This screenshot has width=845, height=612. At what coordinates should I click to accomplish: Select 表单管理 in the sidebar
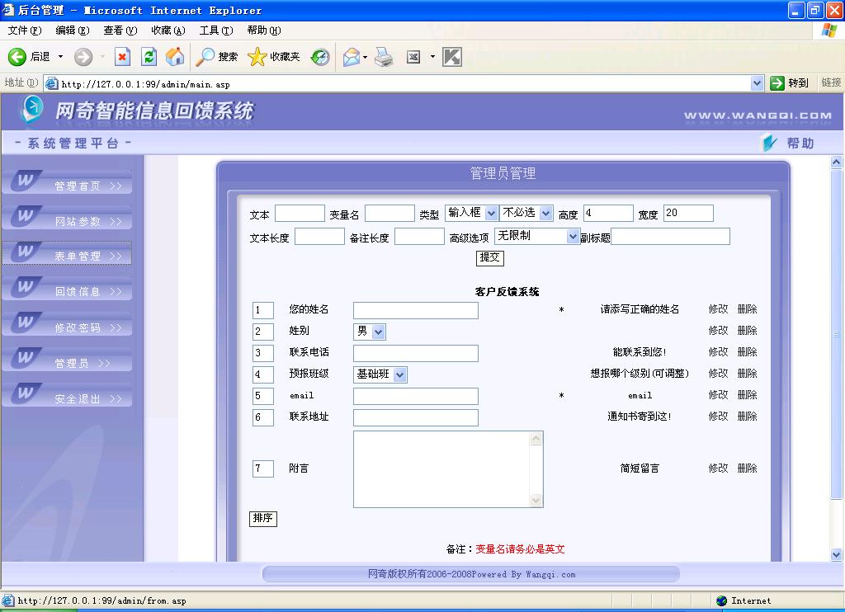78,257
